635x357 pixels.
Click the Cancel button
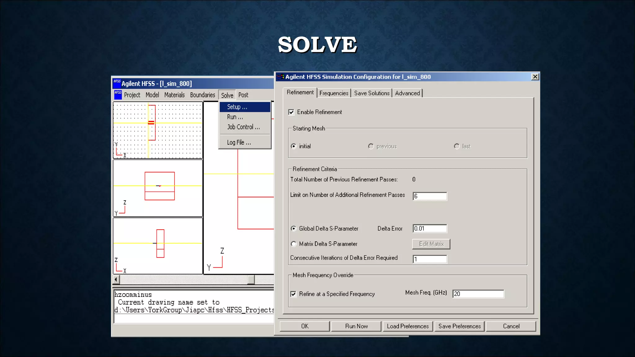[511, 326]
